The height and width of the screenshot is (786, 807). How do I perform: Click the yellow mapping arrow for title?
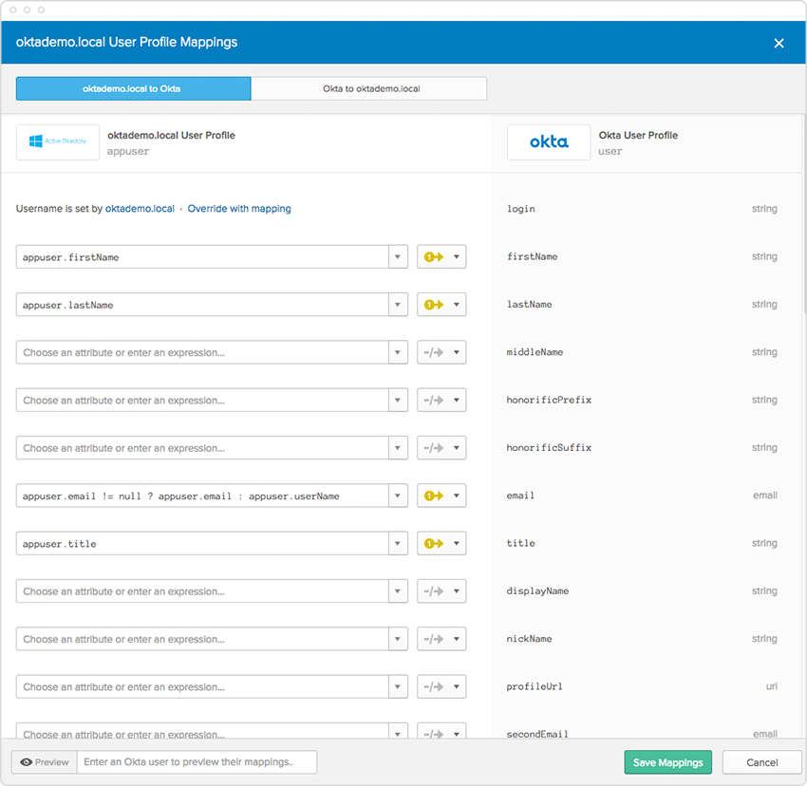click(434, 544)
